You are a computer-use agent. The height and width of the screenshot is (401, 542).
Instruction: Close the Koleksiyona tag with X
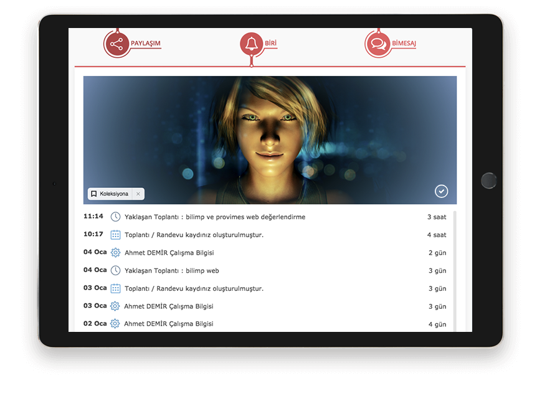click(x=138, y=194)
